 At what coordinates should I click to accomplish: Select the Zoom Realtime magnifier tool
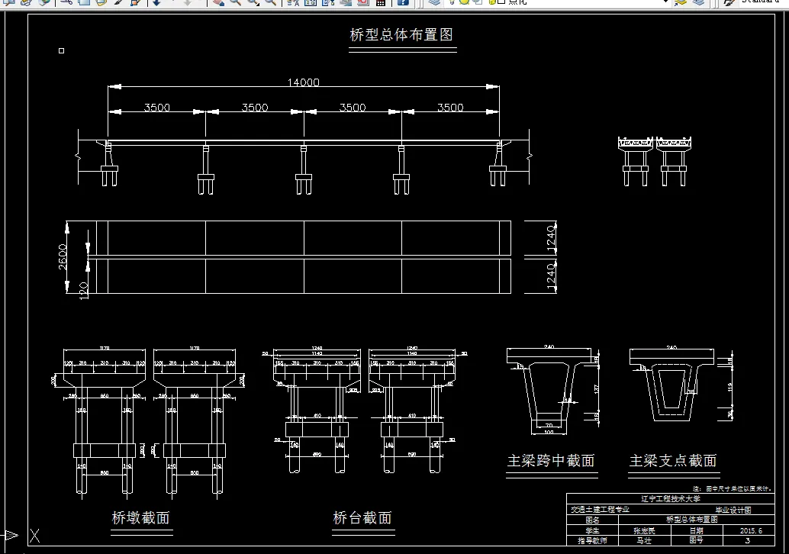235,5
